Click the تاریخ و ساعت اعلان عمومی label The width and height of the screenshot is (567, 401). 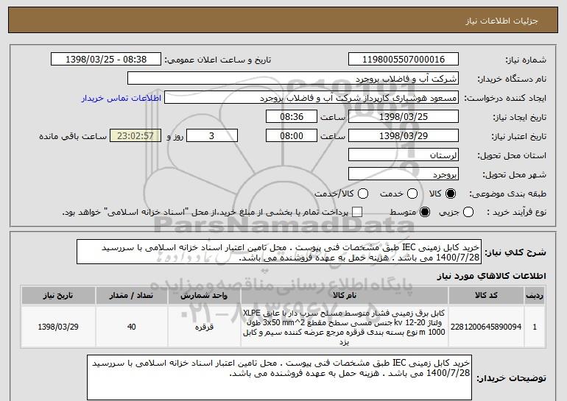[218, 60]
